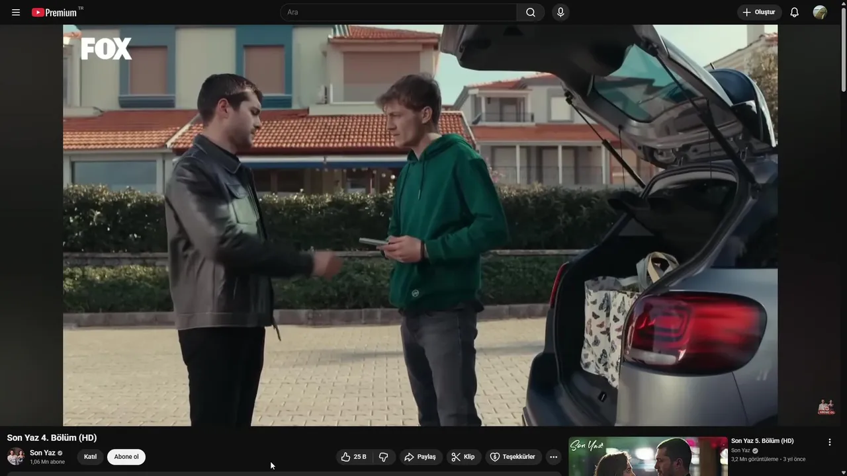The height and width of the screenshot is (476, 847).
Task: Start voice search with microphone icon
Action: (560, 13)
